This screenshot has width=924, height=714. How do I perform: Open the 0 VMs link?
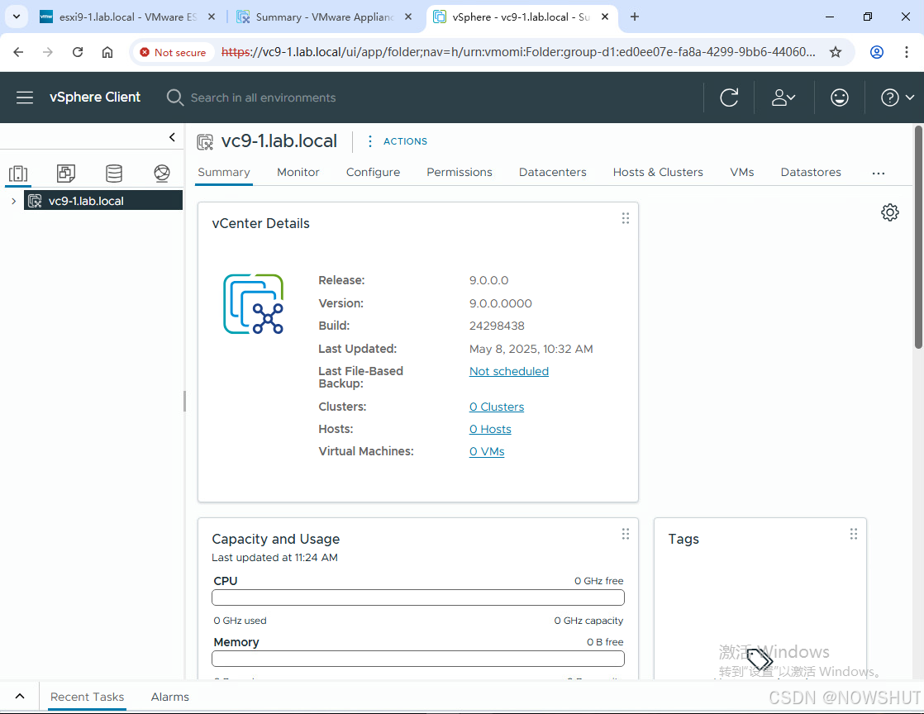(487, 451)
